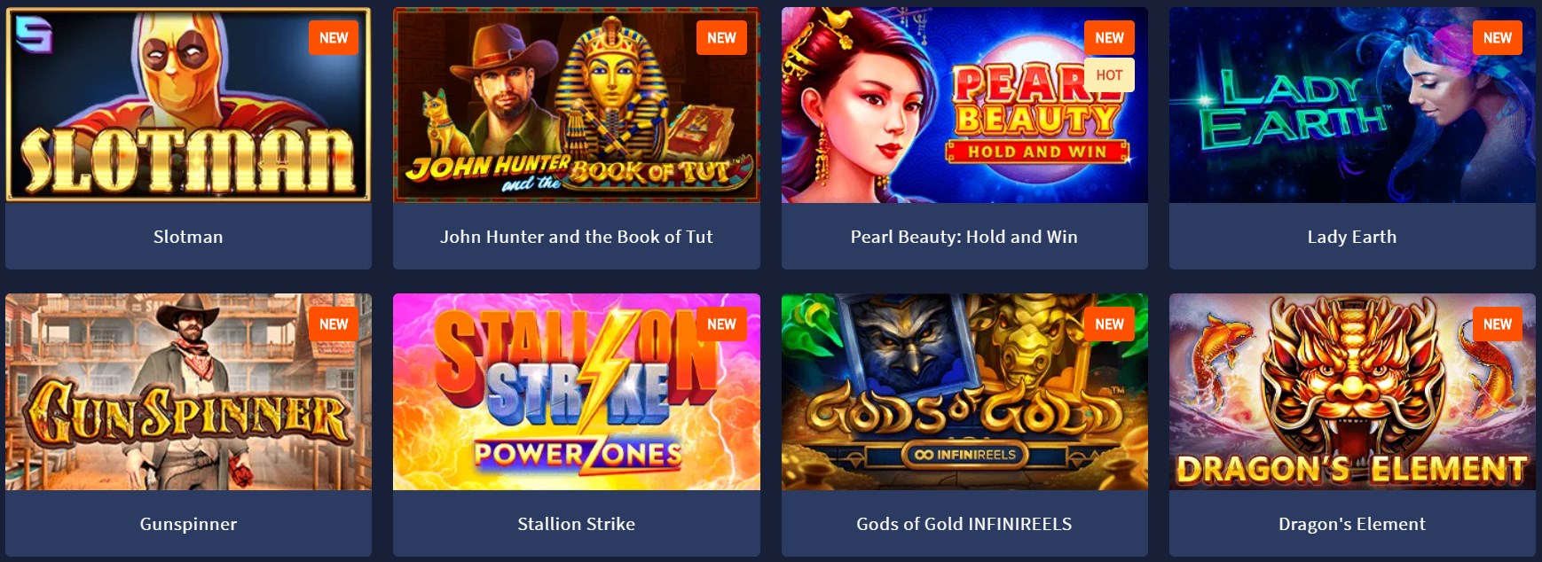Open the Gunspinner game thumbnail
This screenshot has width=1542, height=562.
pyautogui.click(x=188, y=392)
